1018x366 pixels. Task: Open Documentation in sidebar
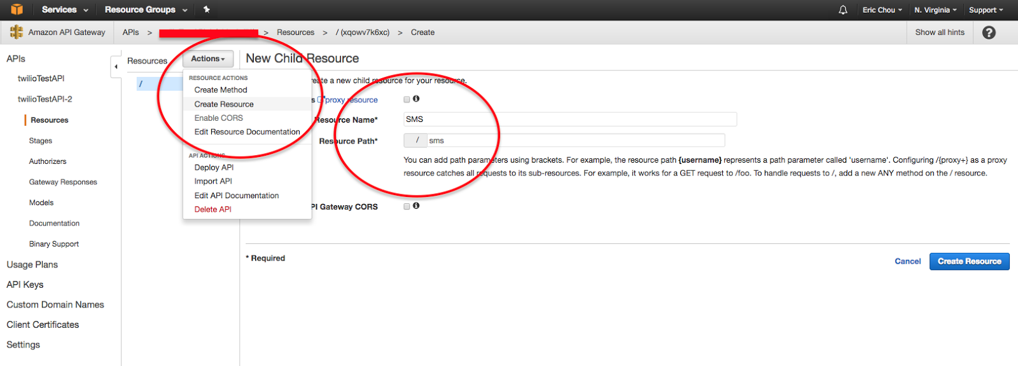point(54,224)
